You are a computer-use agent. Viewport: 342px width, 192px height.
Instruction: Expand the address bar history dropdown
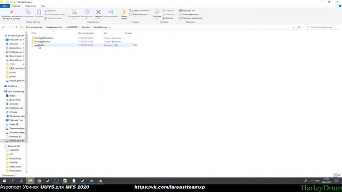[x=293, y=27]
